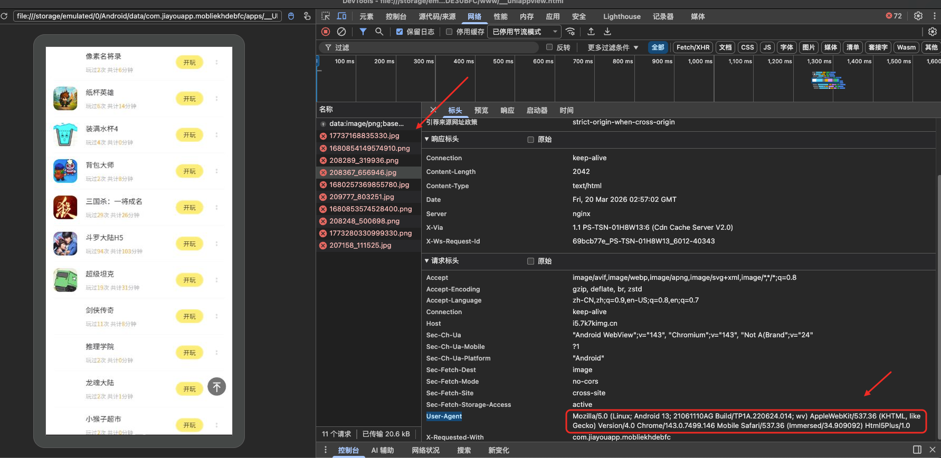941x458 pixels.
Task: Open the 更多过滤条件 dropdown
Action: [x=613, y=47]
